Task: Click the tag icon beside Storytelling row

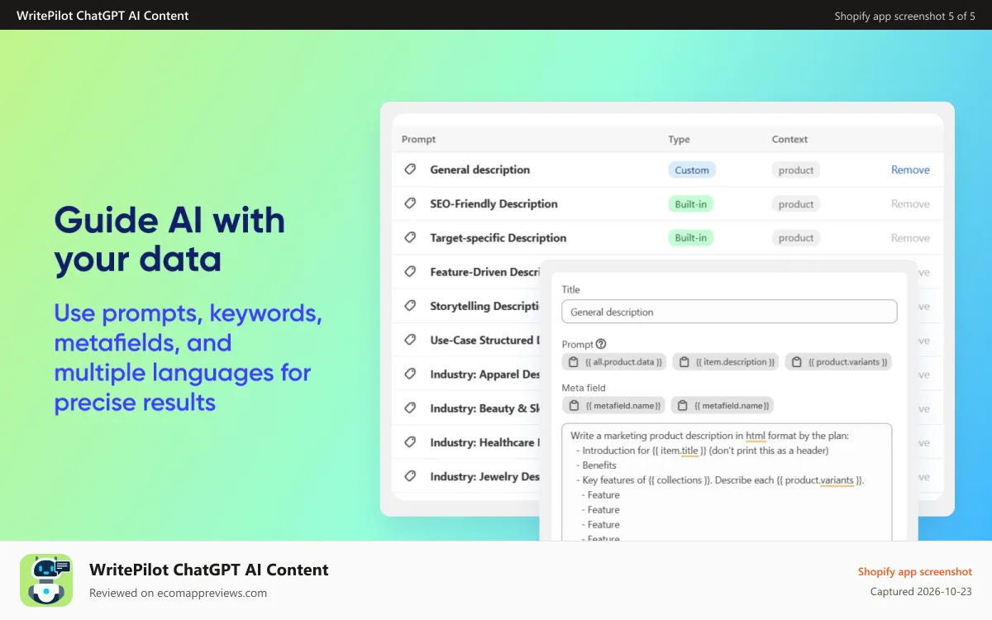Action: 410,306
